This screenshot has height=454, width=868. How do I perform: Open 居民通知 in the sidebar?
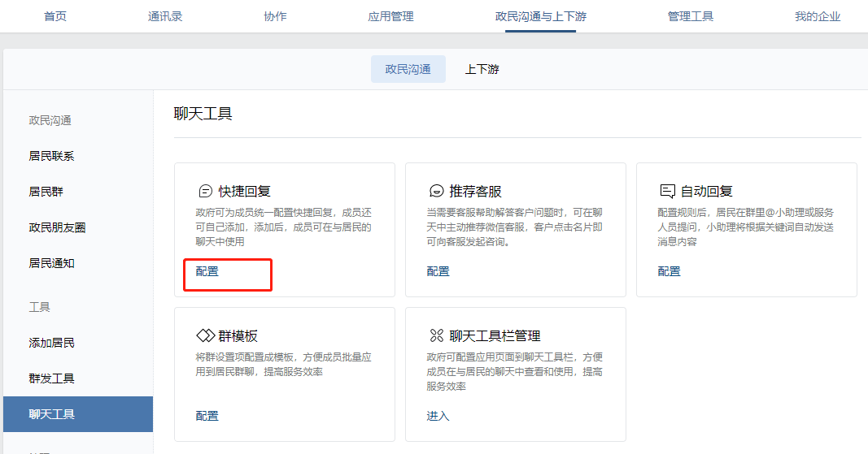pos(51,263)
